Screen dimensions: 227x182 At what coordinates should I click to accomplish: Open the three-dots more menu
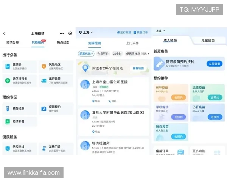pyautogui.click(x=62, y=33)
